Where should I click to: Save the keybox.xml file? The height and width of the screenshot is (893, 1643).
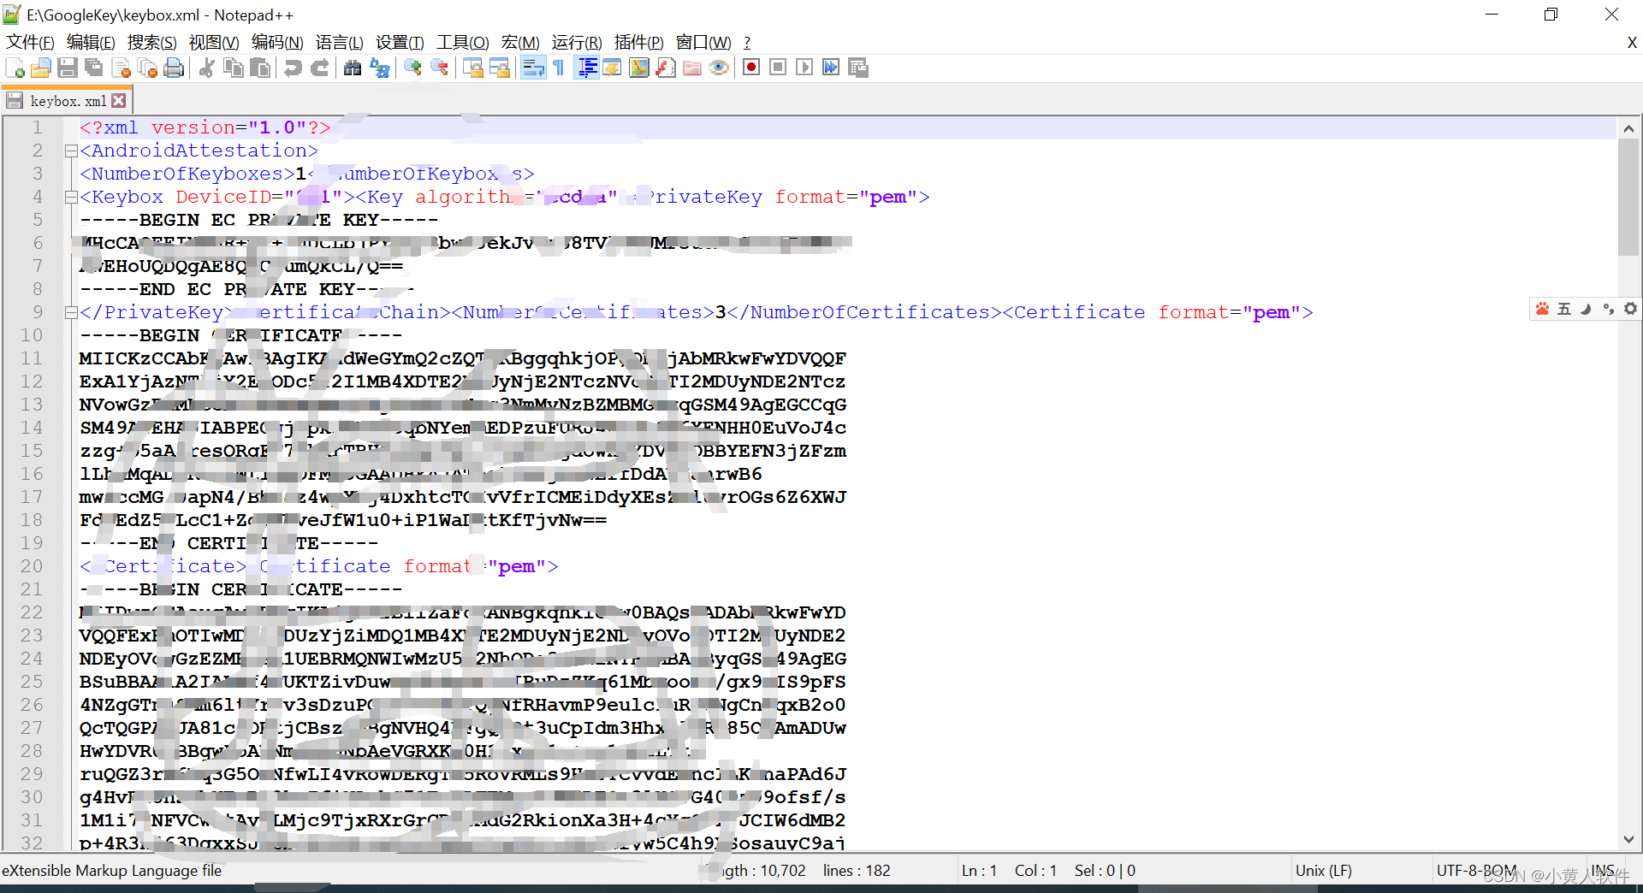click(68, 68)
